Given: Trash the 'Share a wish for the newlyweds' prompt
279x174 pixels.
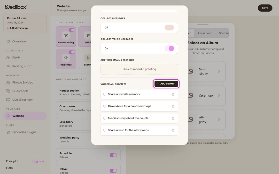Looking at the screenshot, I should pyautogui.click(x=173, y=130).
